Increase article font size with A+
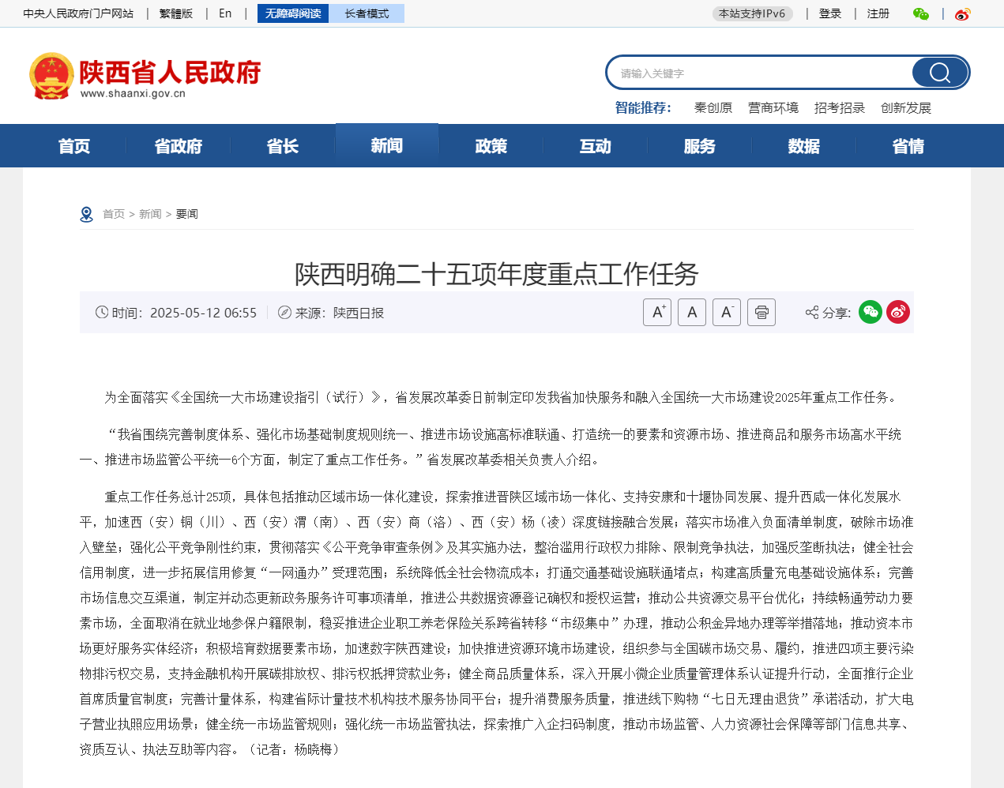 [x=657, y=312]
